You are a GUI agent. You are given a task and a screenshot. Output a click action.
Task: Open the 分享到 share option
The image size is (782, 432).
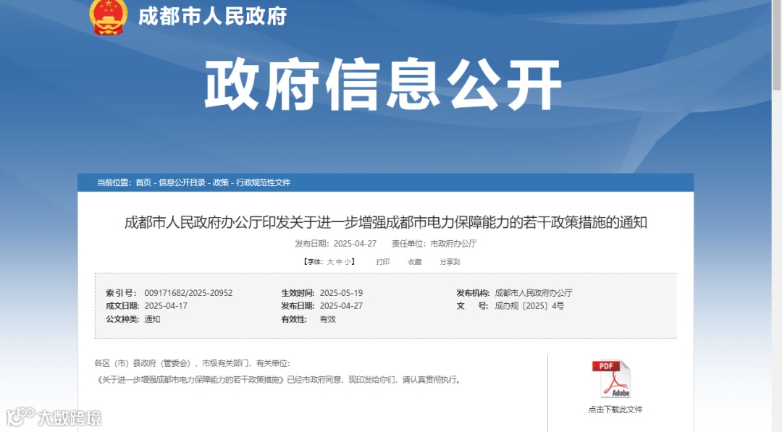click(x=448, y=262)
